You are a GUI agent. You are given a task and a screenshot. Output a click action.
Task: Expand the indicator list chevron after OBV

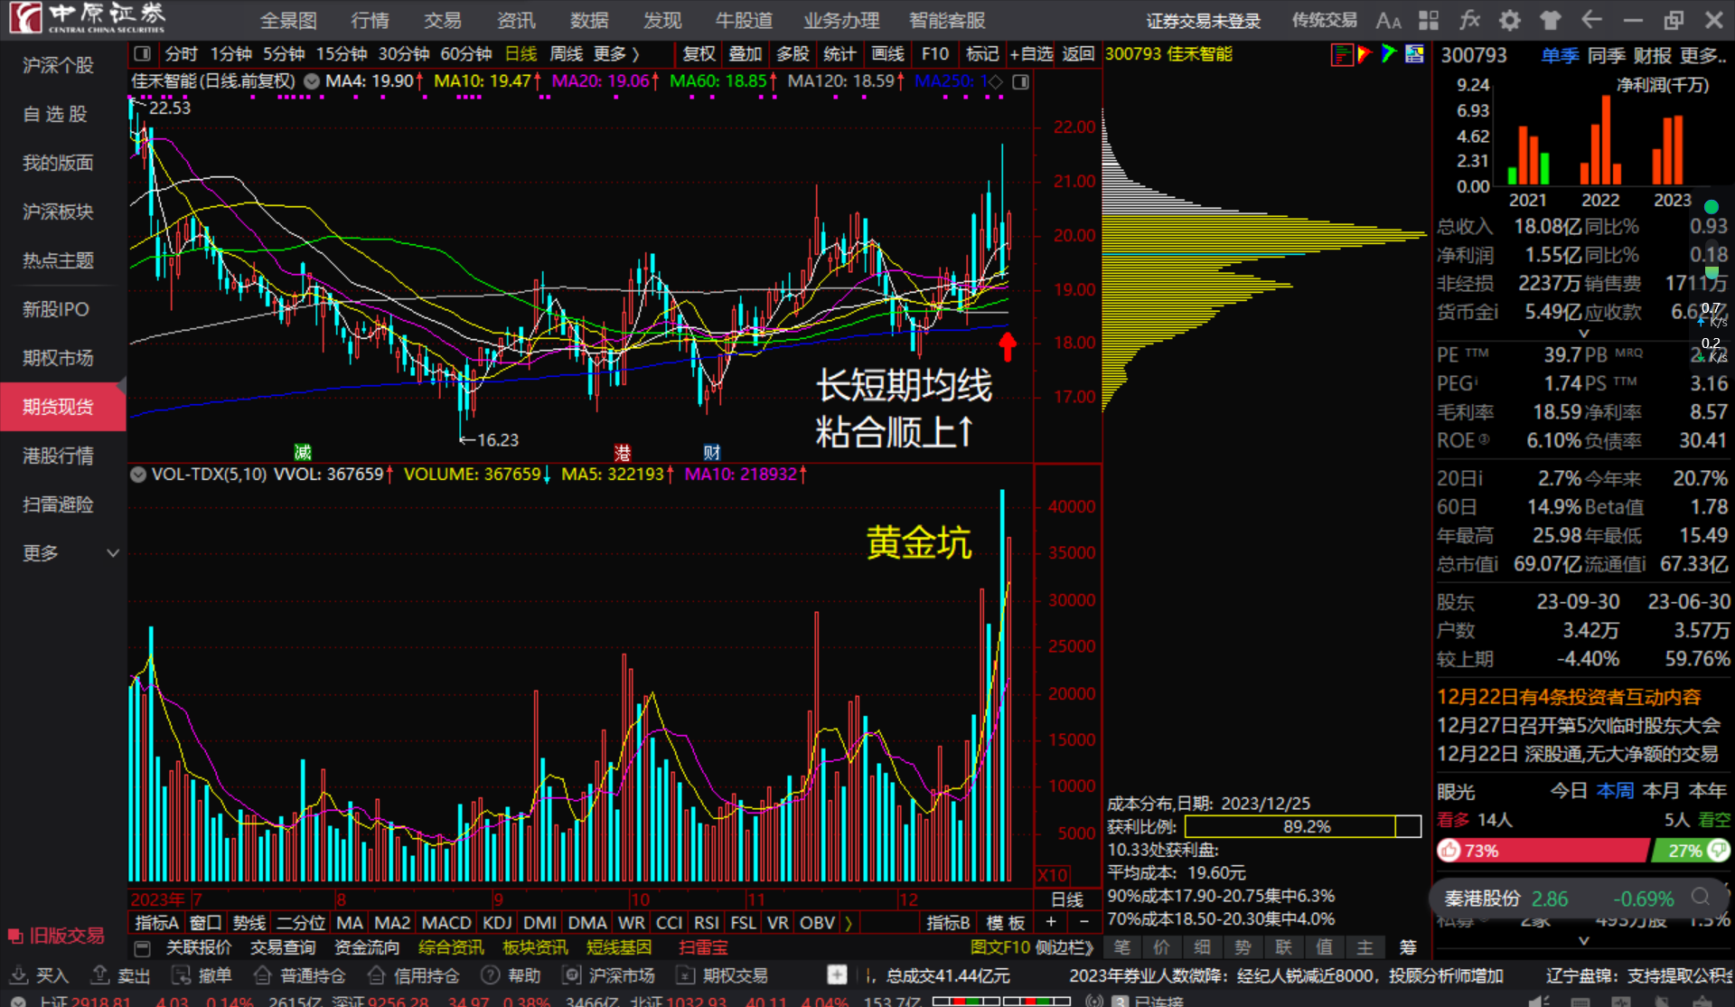pos(849,921)
